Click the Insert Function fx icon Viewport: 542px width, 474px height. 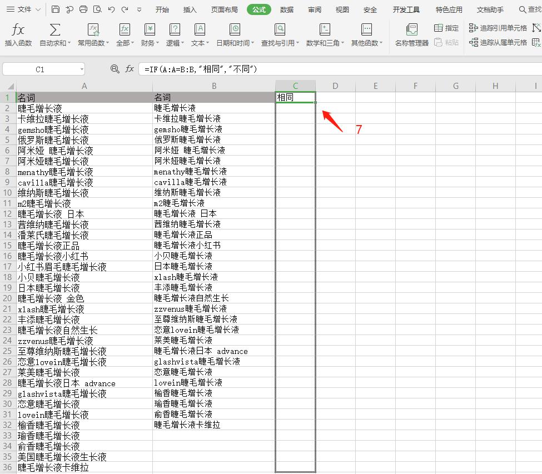click(x=18, y=29)
